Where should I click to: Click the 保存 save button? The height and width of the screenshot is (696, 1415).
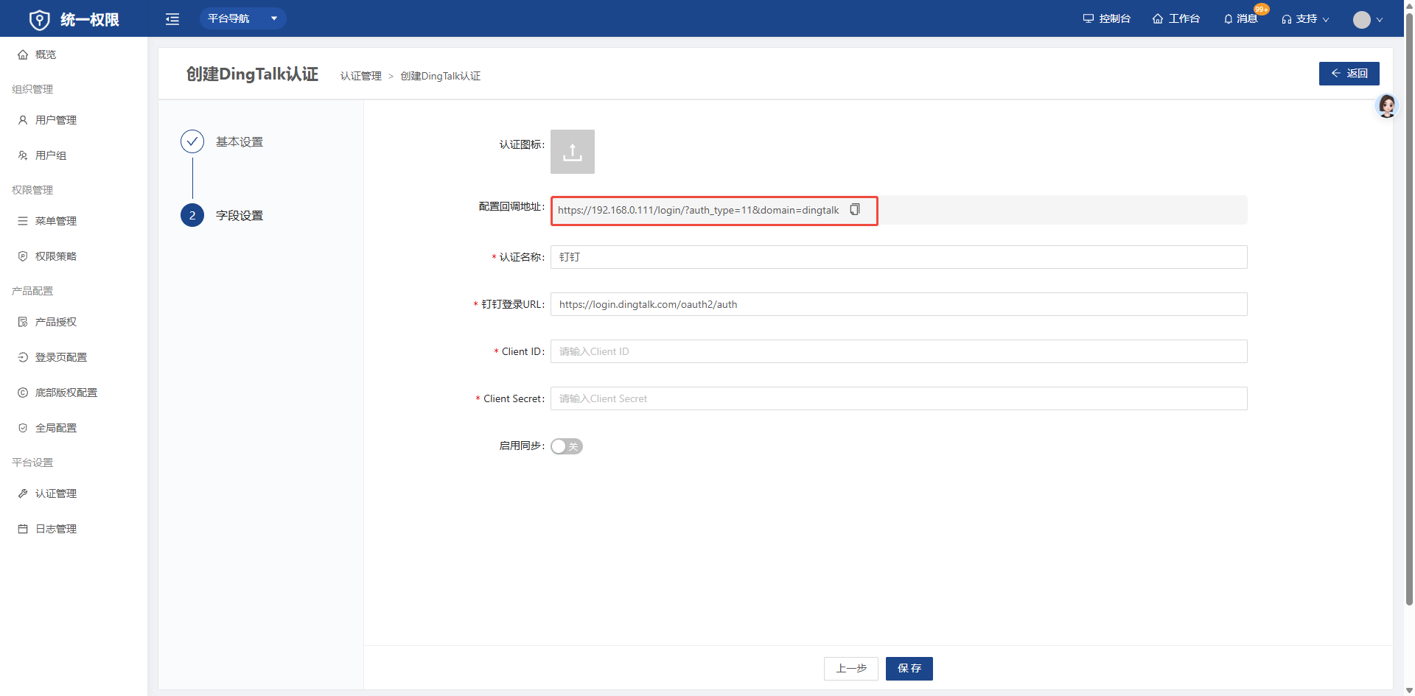[x=909, y=668]
